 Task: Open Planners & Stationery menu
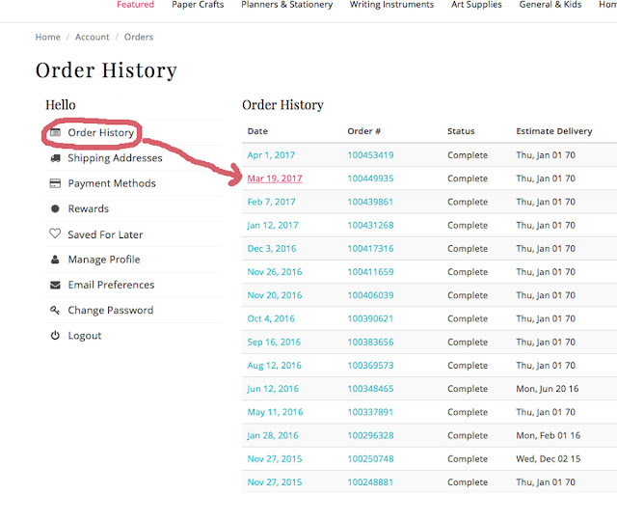point(287,5)
